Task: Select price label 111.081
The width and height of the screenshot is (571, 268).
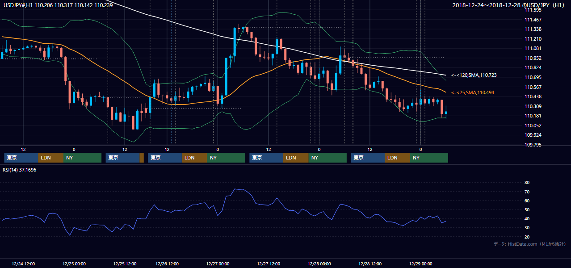Action: point(533,48)
